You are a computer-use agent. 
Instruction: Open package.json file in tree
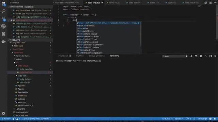tap(30, 112)
